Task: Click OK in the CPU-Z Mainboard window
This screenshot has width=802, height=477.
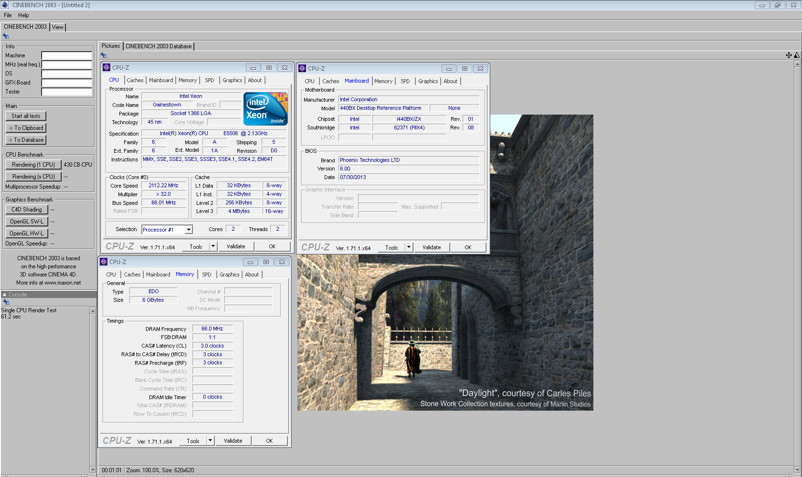Action: pyautogui.click(x=468, y=247)
